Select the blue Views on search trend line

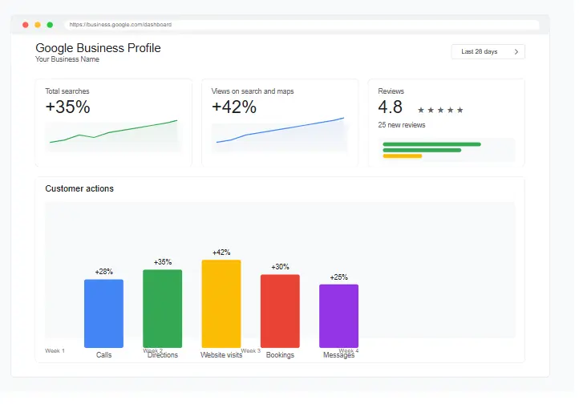279,131
